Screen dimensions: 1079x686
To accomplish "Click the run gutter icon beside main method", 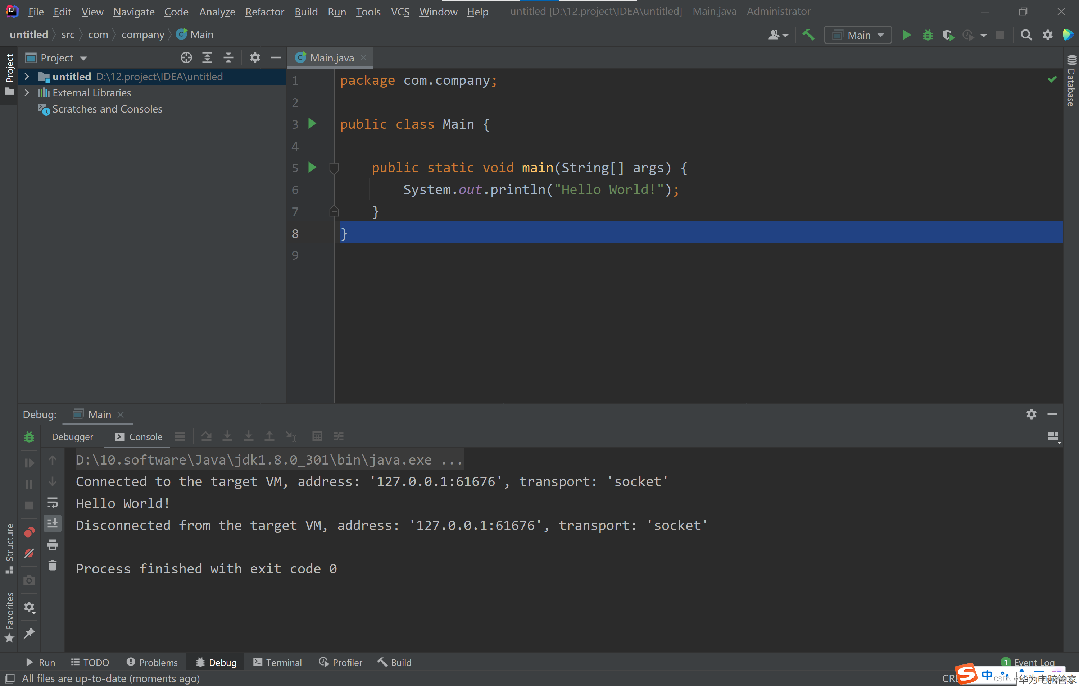I will [x=312, y=168].
